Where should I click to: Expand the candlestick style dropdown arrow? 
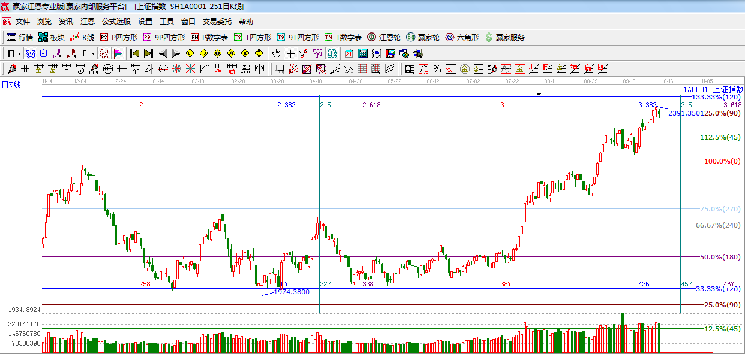point(94,53)
